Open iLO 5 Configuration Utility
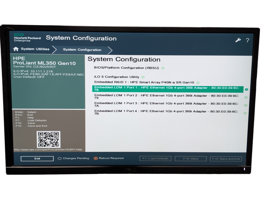This screenshot has width=266, height=200. tap(116, 77)
